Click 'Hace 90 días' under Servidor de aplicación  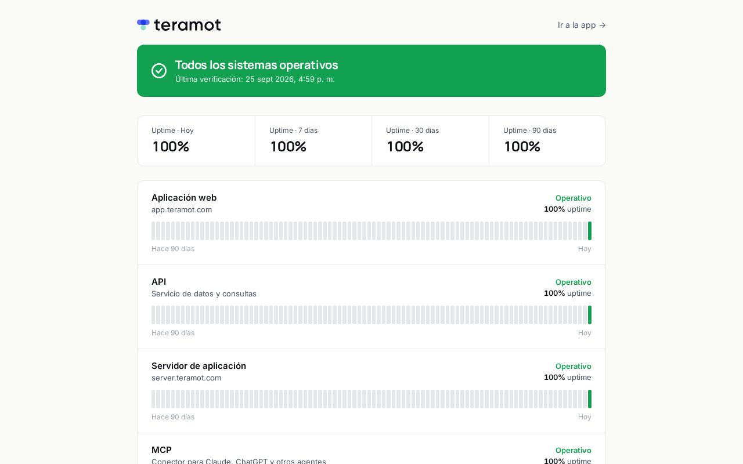click(x=173, y=417)
